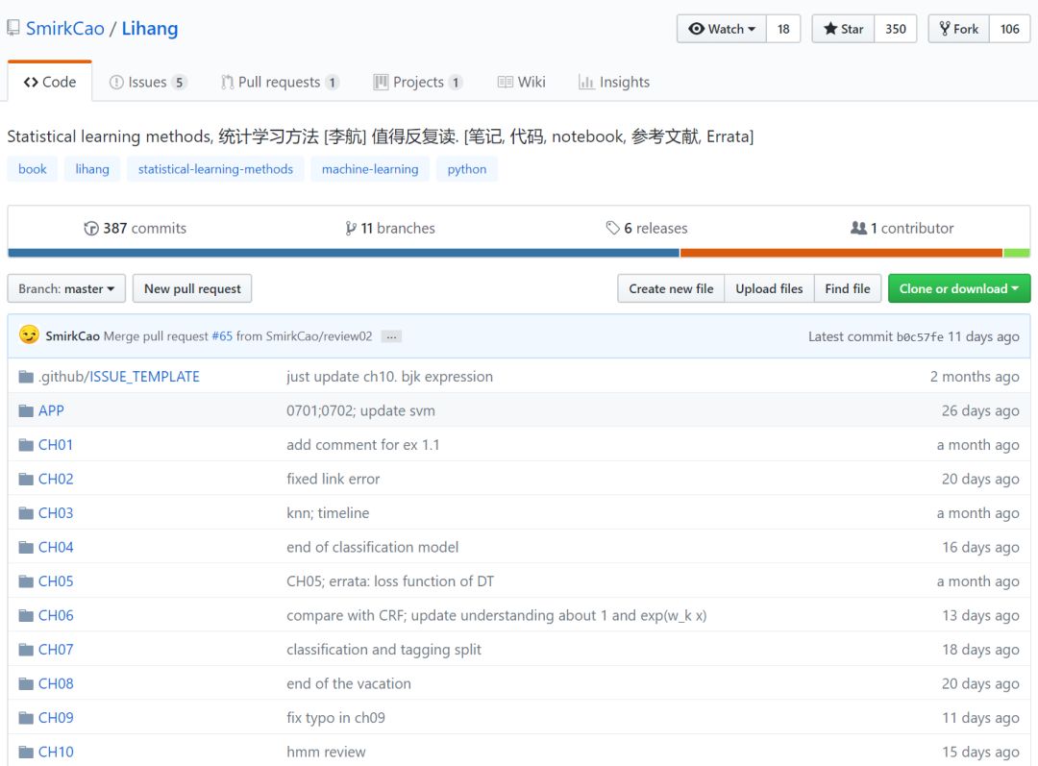Click the CH01 folder icon

pyautogui.click(x=26, y=445)
